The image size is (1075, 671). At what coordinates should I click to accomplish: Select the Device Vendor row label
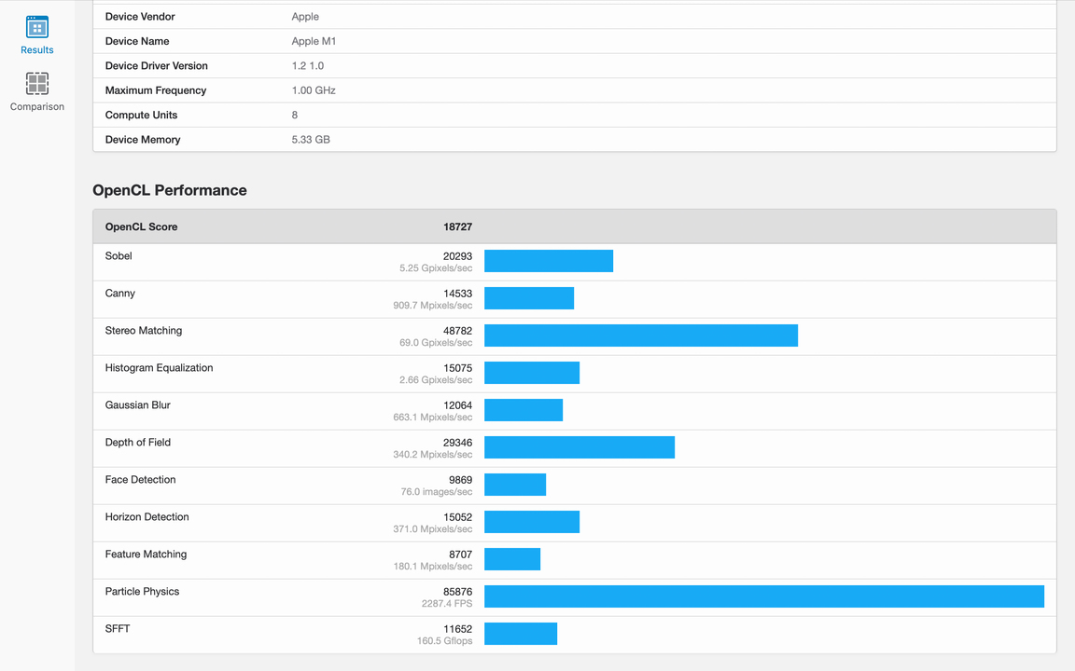tap(140, 17)
